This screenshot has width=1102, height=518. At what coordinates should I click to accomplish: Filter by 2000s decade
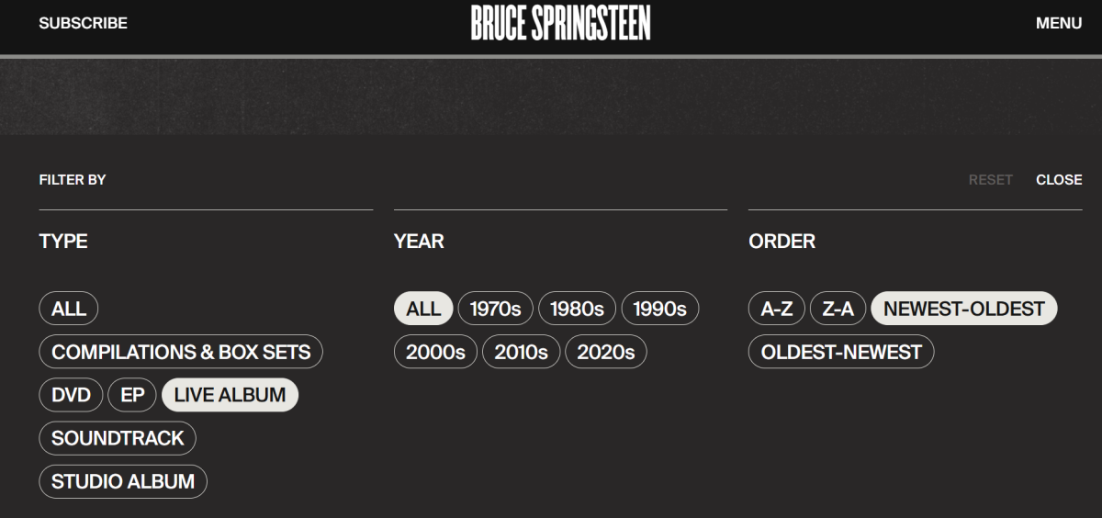(x=435, y=352)
